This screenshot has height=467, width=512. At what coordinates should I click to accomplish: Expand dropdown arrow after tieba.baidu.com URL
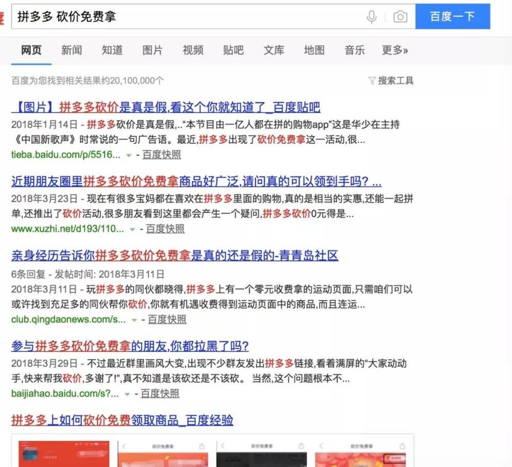pos(129,156)
